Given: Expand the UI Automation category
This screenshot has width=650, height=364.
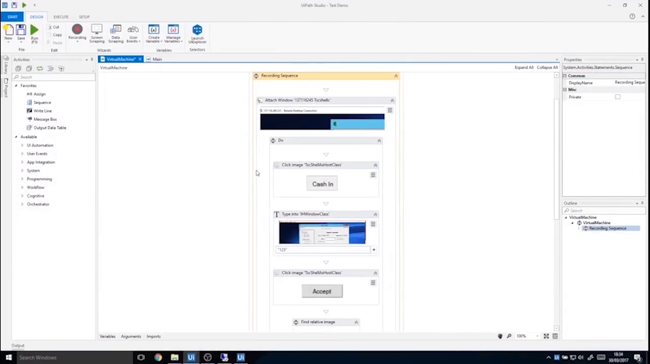Looking at the screenshot, I should tap(22, 146).
